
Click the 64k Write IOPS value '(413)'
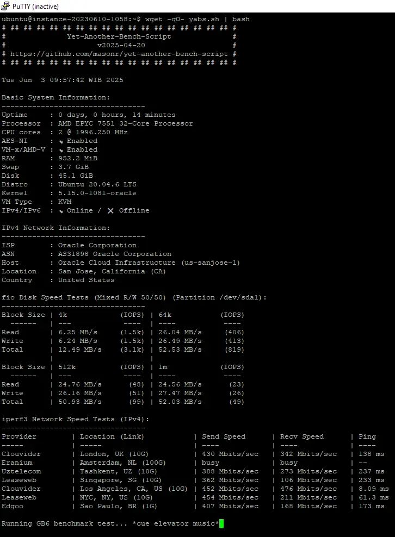tap(234, 341)
